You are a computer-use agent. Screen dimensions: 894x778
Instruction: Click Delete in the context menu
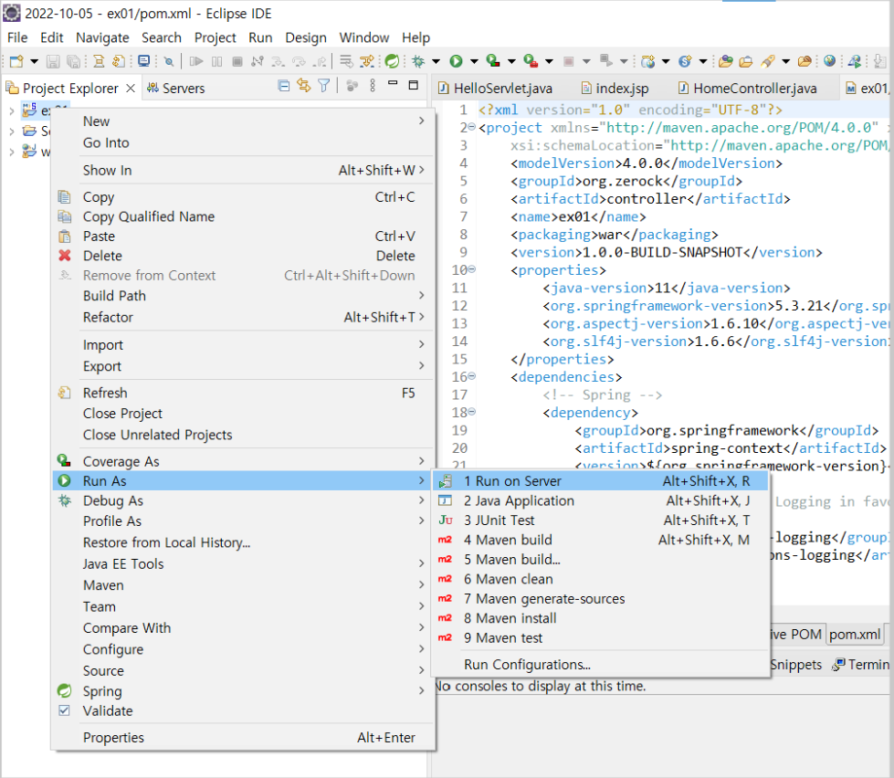(244, 256)
